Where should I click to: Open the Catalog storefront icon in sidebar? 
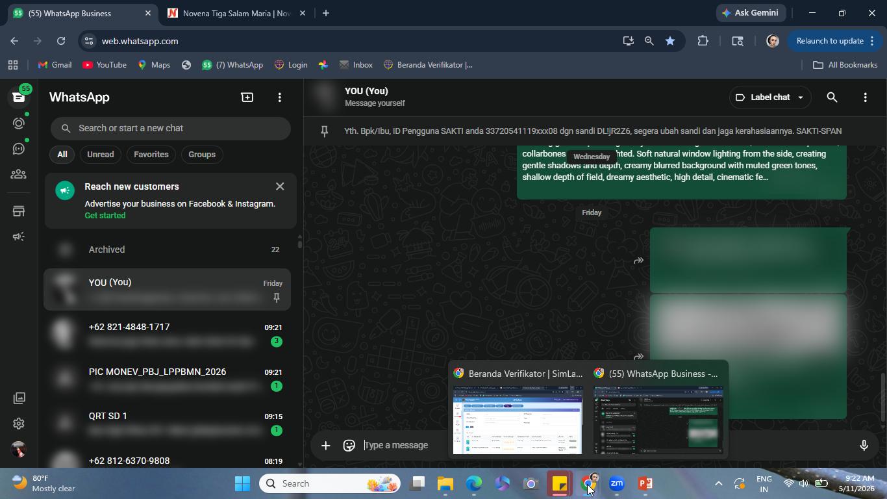click(18, 211)
